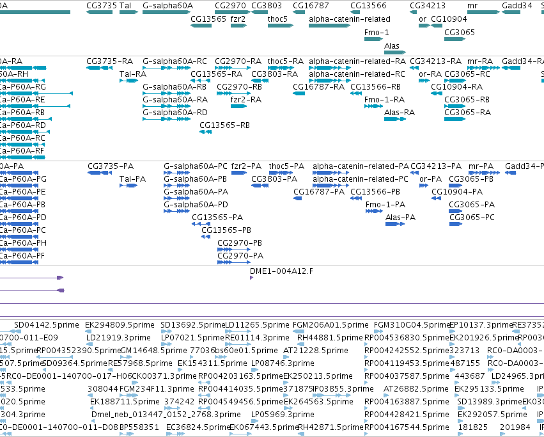Click EST RH44881.5prime
Screen dimensions: 544x437
click(x=330, y=338)
